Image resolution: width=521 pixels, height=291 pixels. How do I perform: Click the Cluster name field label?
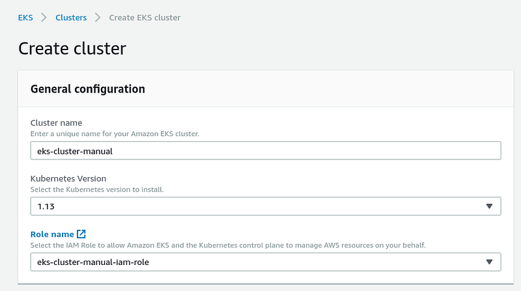(x=56, y=122)
